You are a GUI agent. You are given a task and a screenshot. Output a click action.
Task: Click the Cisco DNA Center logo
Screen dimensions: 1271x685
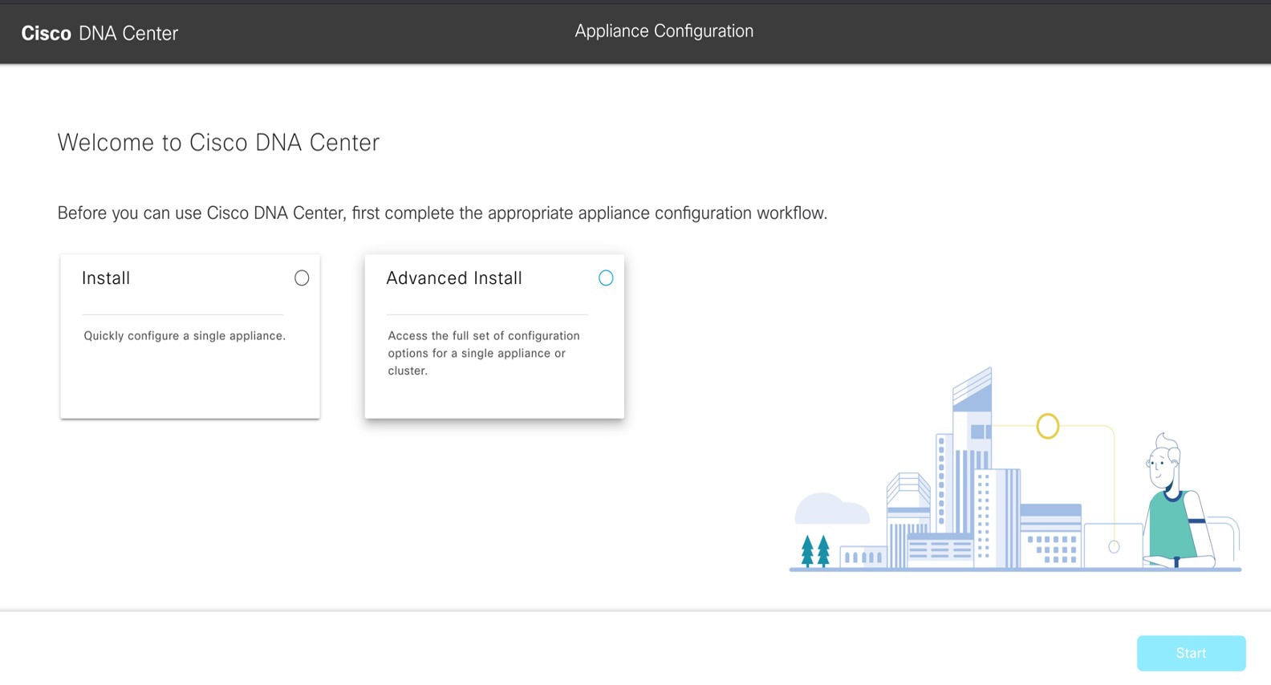pyautogui.click(x=99, y=33)
